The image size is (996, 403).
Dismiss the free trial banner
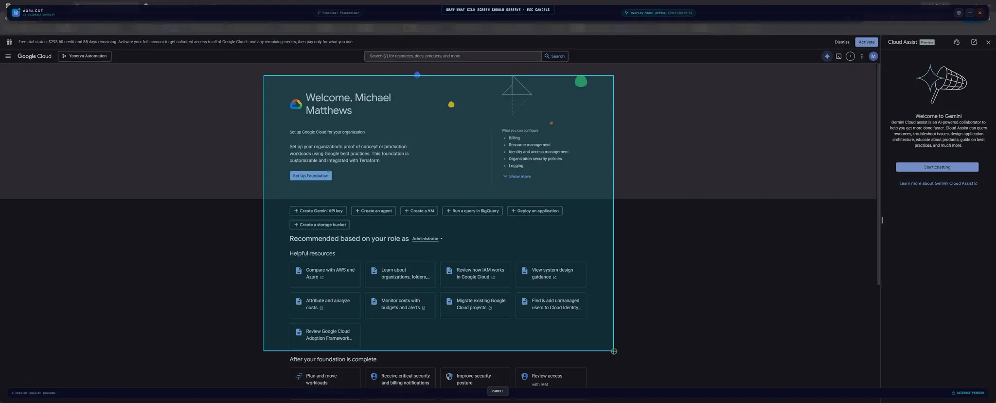842,42
